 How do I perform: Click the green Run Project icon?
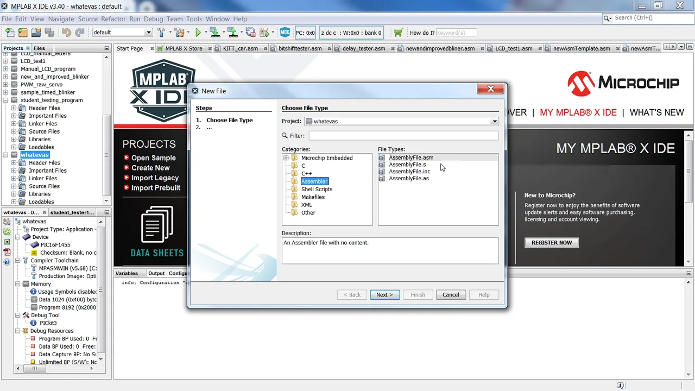point(198,33)
